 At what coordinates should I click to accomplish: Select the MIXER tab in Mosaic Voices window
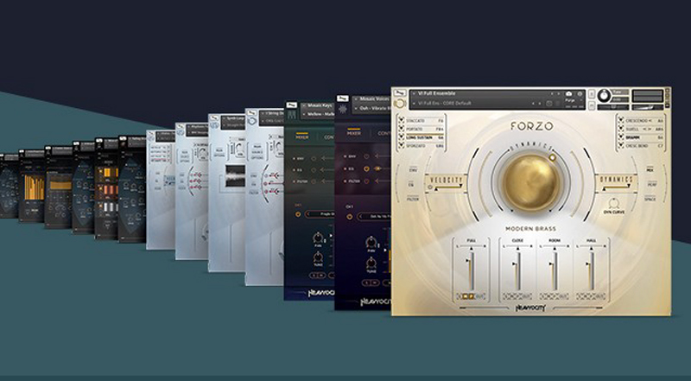353,133
